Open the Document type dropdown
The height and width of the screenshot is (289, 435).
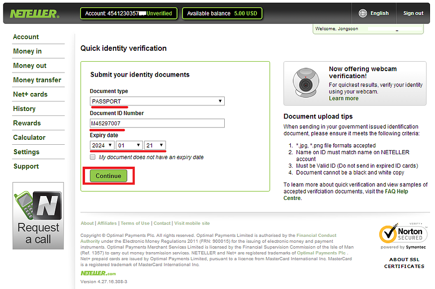[x=157, y=101]
